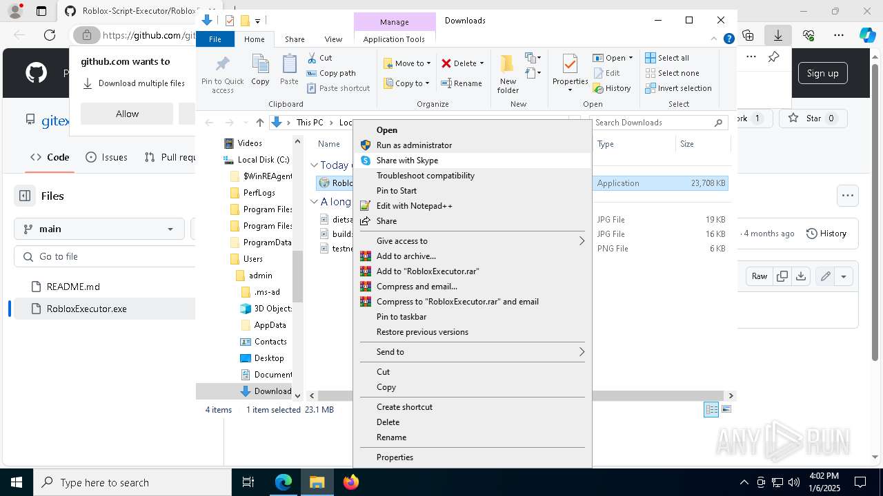Collapse the Today group in file list
This screenshot has height=496, width=883.
(314, 165)
